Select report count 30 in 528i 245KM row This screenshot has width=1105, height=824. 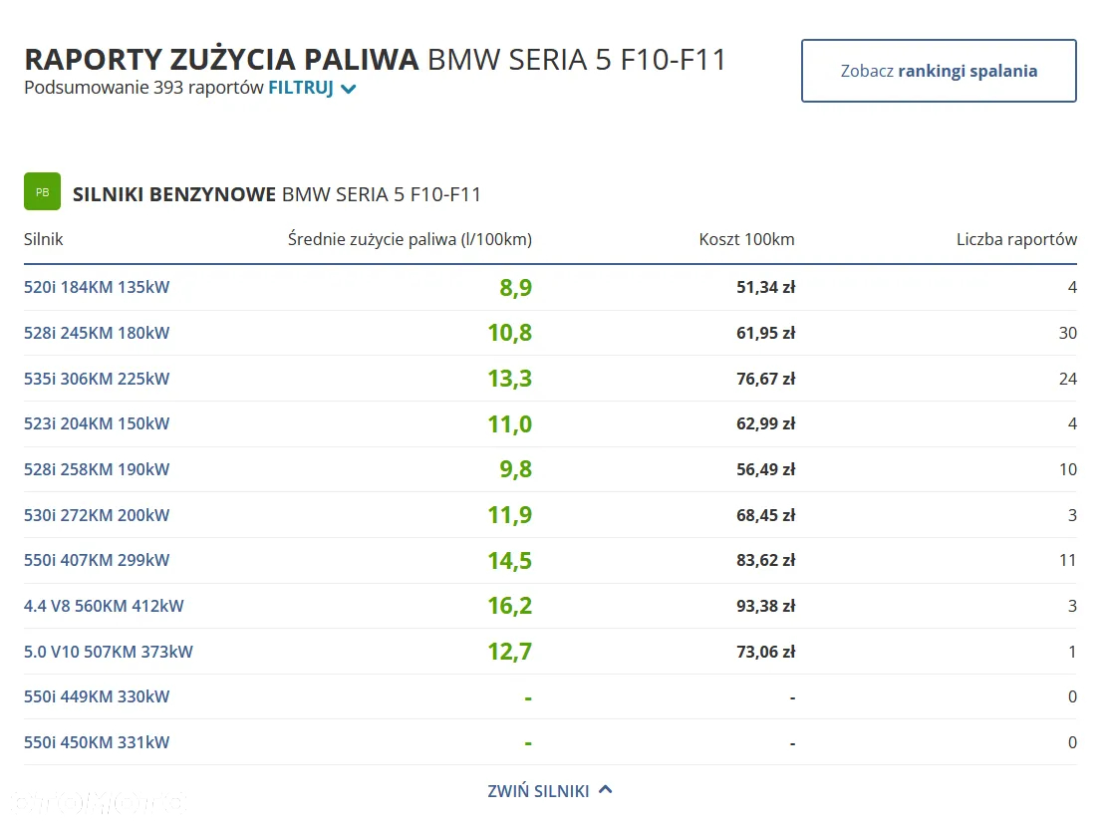(x=1068, y=333)
